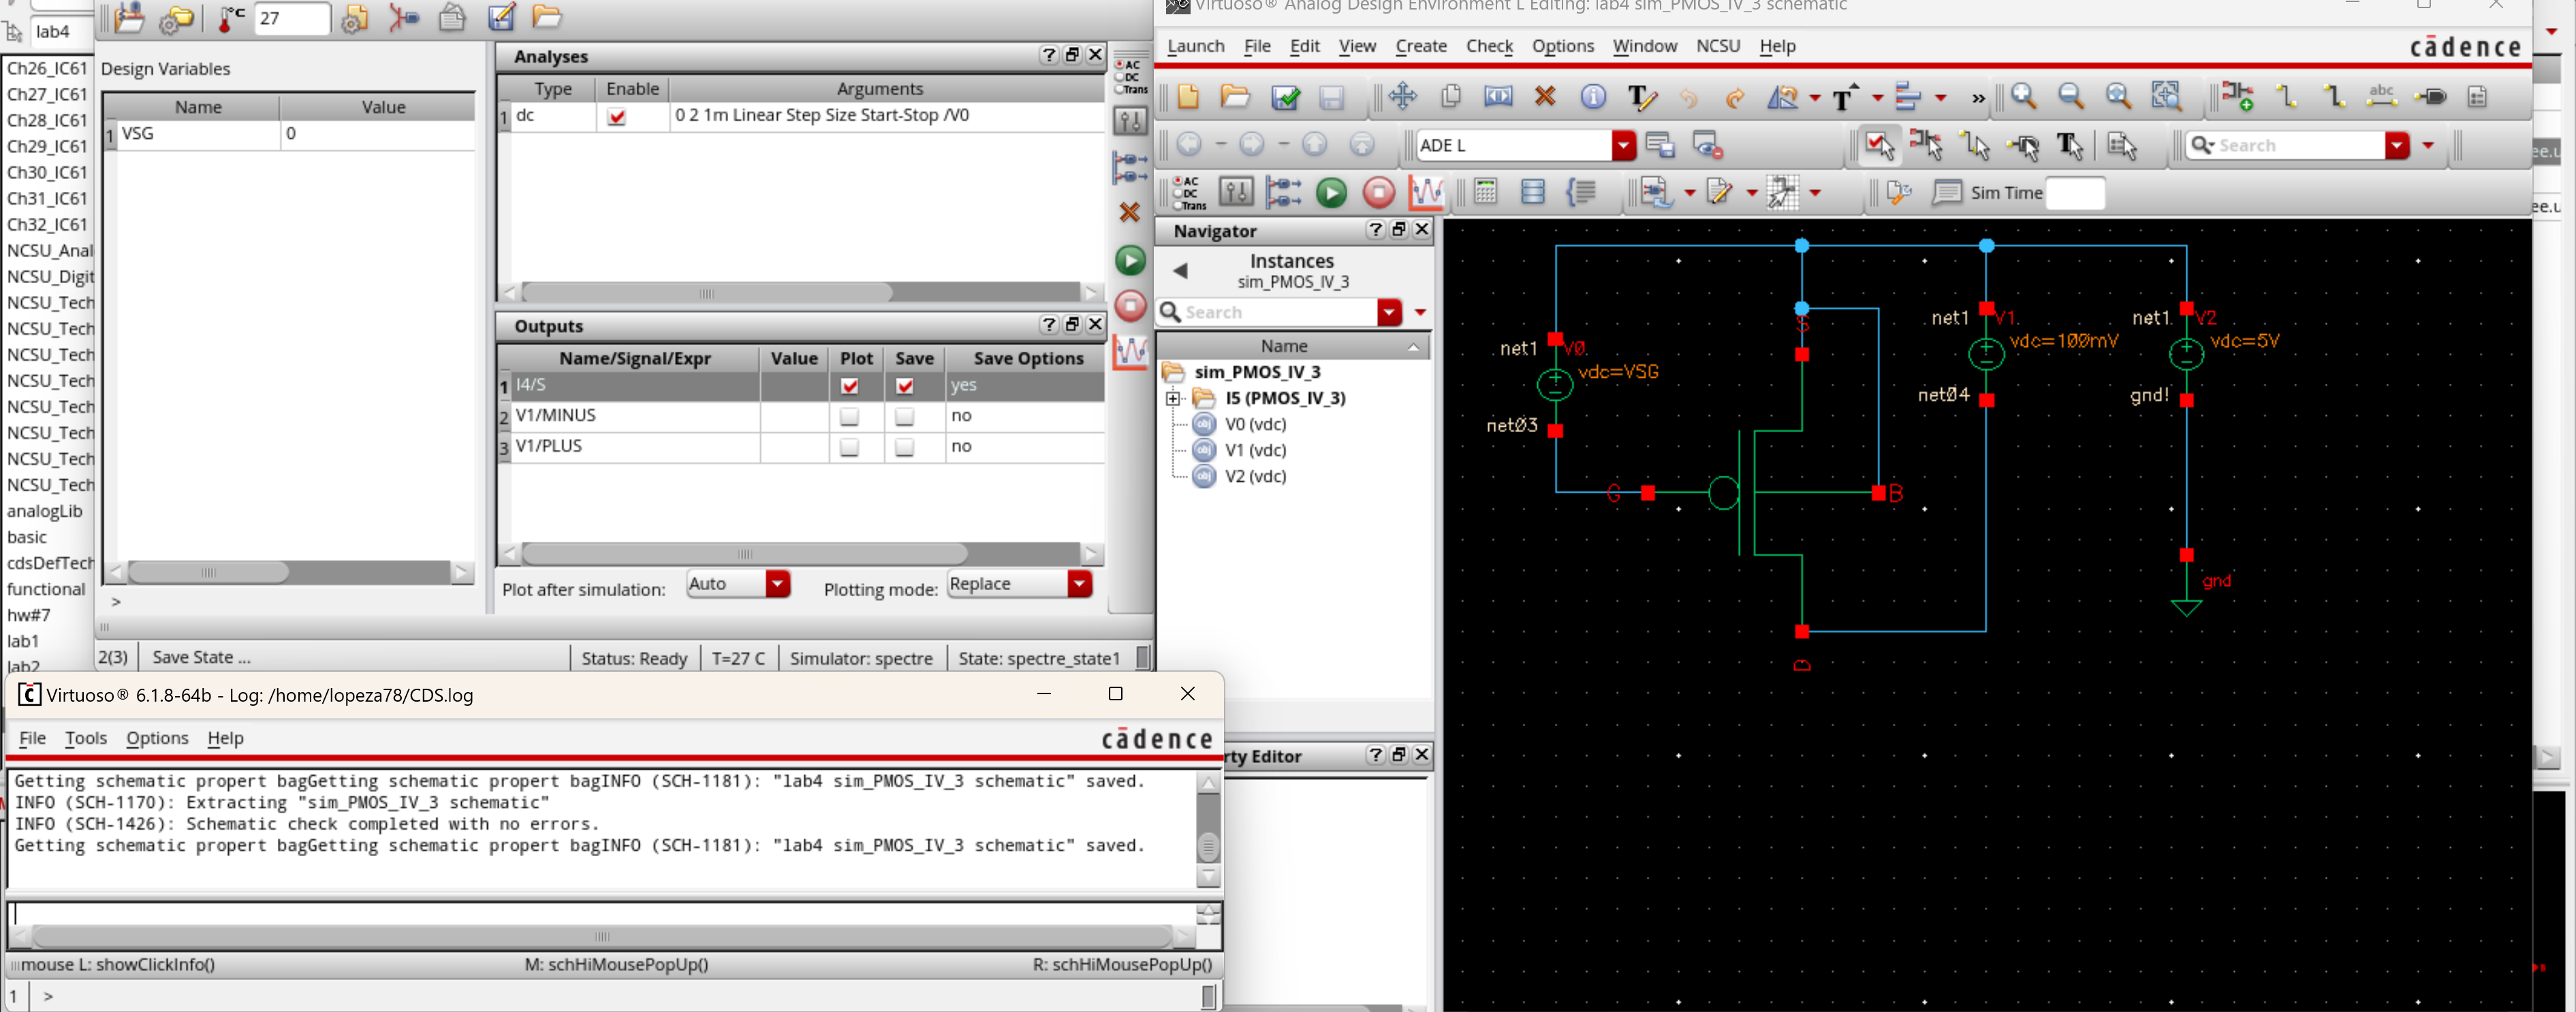Click the Zoom In magnifier icon

coord(2023,97)
